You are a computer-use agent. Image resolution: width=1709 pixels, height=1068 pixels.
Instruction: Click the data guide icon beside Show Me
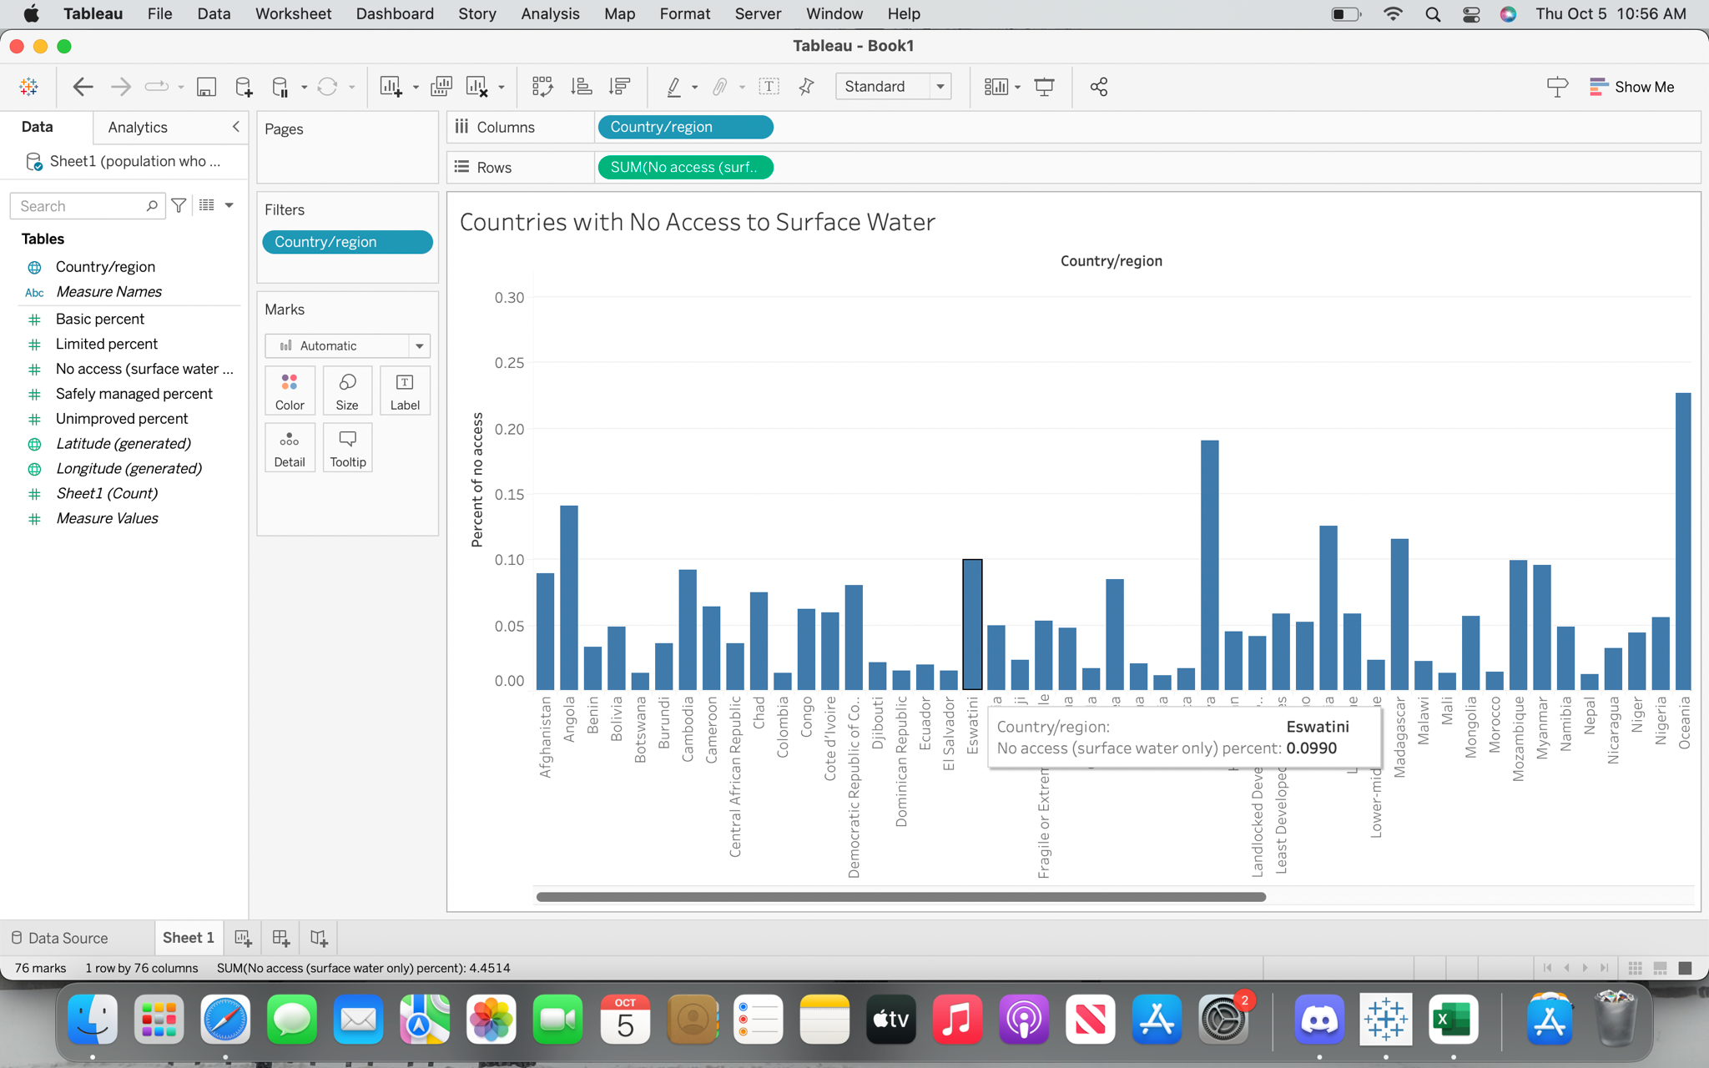pyautogui.click(x=1557, y=87)
